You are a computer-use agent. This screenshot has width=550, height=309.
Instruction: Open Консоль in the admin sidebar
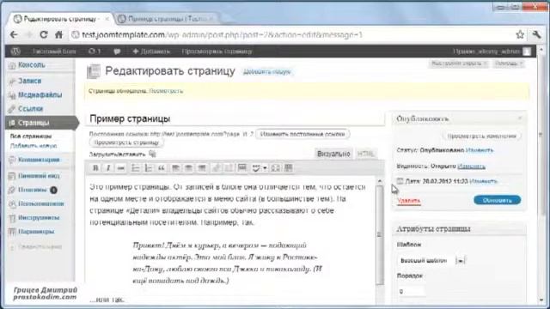pyautogui.click(x=32, y=65)
